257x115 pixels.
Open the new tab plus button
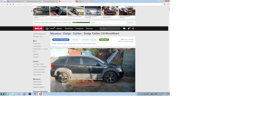coord(94,1)
